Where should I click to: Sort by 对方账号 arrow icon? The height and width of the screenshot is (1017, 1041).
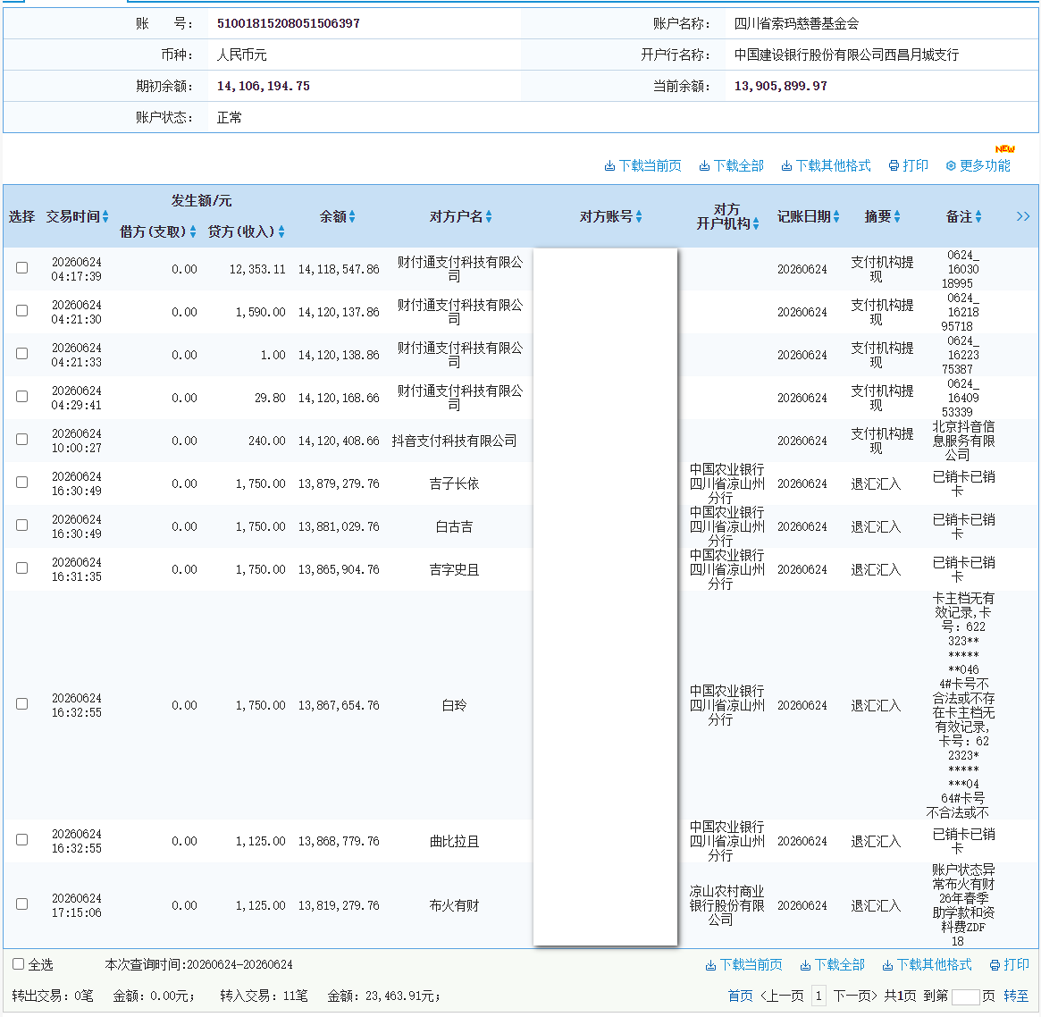(639, 216)
